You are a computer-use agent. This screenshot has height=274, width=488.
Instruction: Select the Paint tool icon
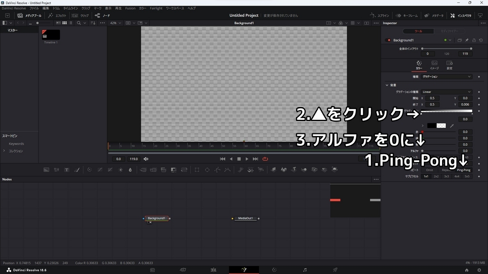tap(77, 170)
